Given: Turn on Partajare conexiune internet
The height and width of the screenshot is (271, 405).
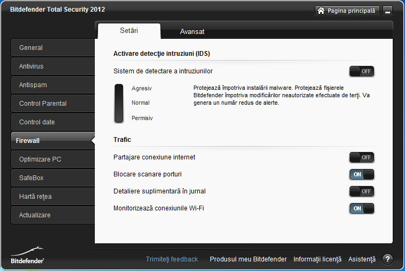Looking at the screenshot, I should (x=361, y=157).
